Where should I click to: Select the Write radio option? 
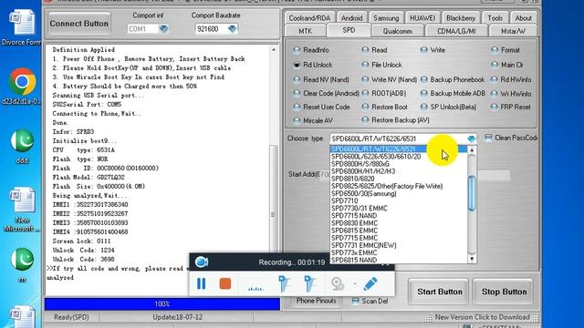pyautogui.click(x=433, y=50)
